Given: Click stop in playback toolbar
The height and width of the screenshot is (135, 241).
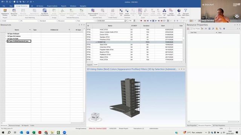Looking at the screenshot, I should tap(153, 21).
